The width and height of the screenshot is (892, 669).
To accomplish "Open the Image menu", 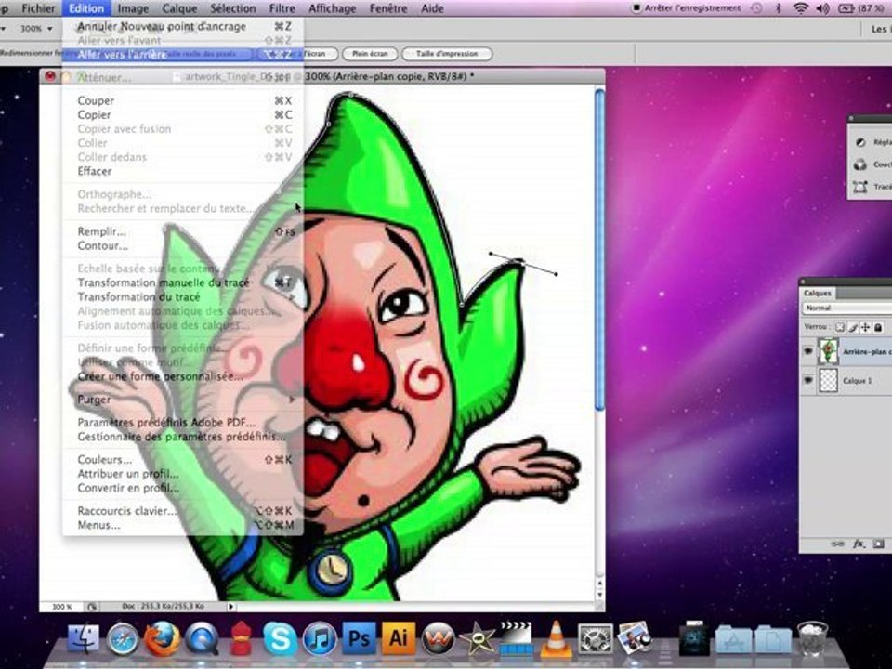I will click(133, 8).
